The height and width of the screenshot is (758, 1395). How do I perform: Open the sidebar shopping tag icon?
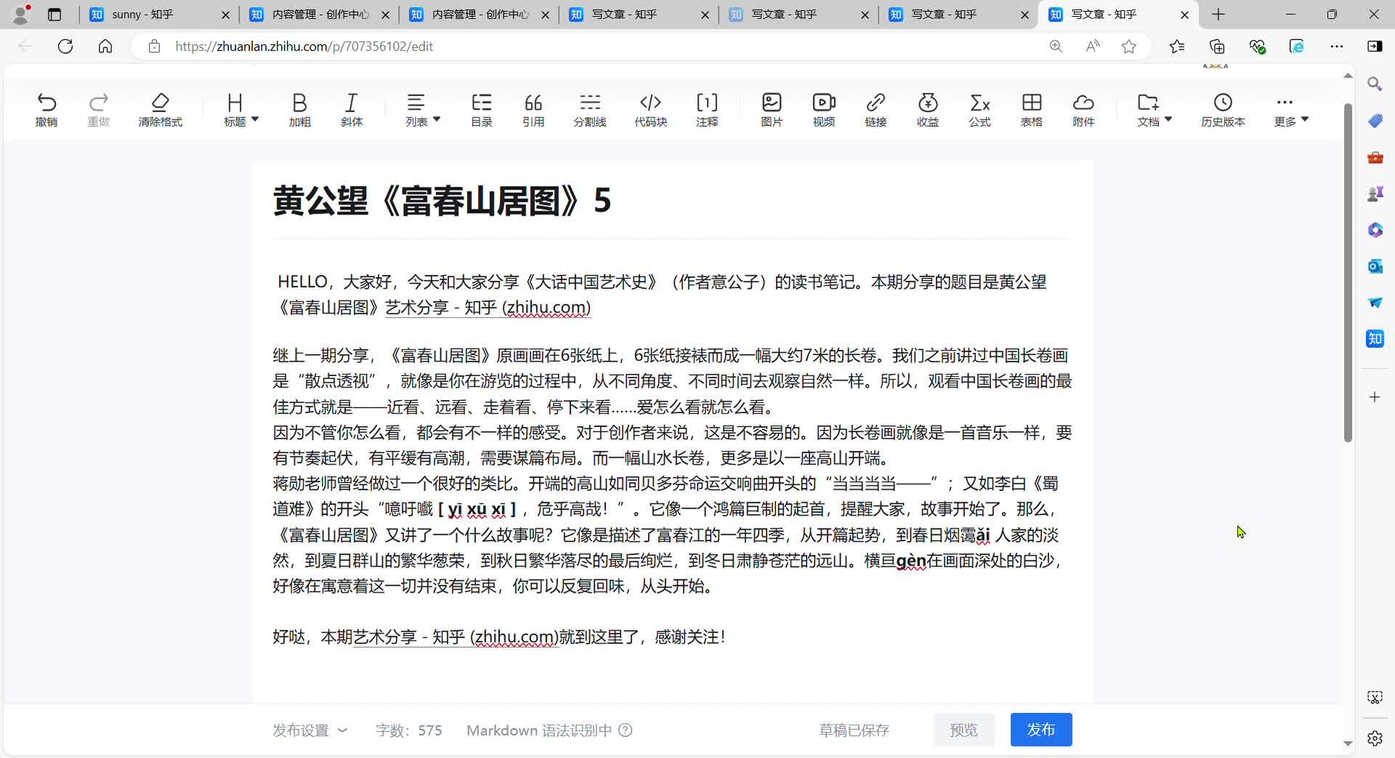click(x=1375, y=121)
